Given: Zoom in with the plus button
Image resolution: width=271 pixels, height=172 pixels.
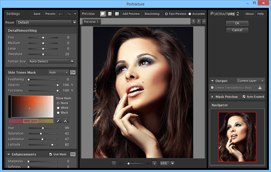Looking at the screenshot, I should [154, 163].
